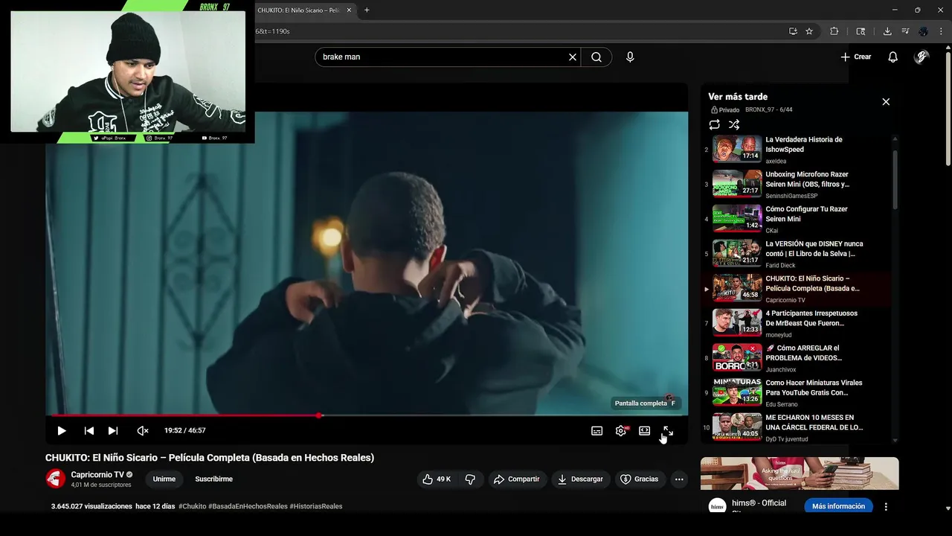The height and width of the screenshot is (536, 952).
Task: Open La VERSIÓN que DISNEY nunca contó video
Action: pyautogui.click(x=796, y=253)
